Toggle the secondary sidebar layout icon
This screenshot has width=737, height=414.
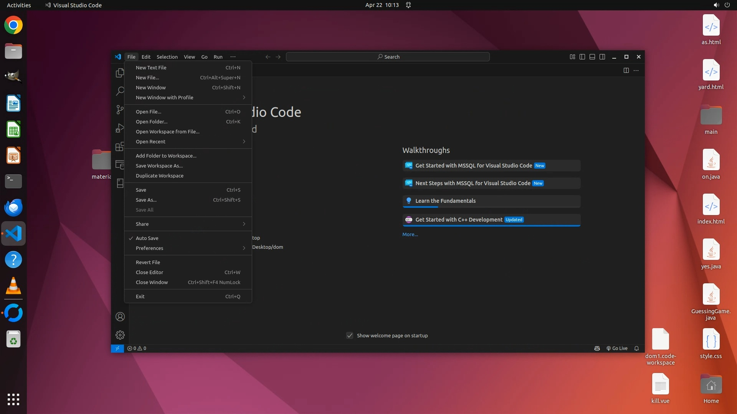coord(602,57)
